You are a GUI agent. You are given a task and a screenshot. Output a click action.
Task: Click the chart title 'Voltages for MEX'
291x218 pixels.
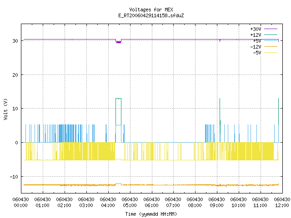(151, 10)
